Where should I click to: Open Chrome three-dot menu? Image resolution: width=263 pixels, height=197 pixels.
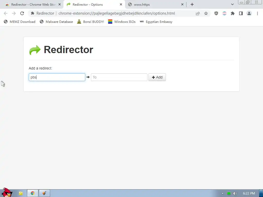(257, 13)
